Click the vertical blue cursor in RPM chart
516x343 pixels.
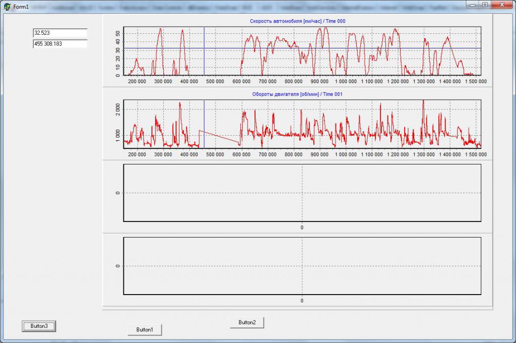204,116
